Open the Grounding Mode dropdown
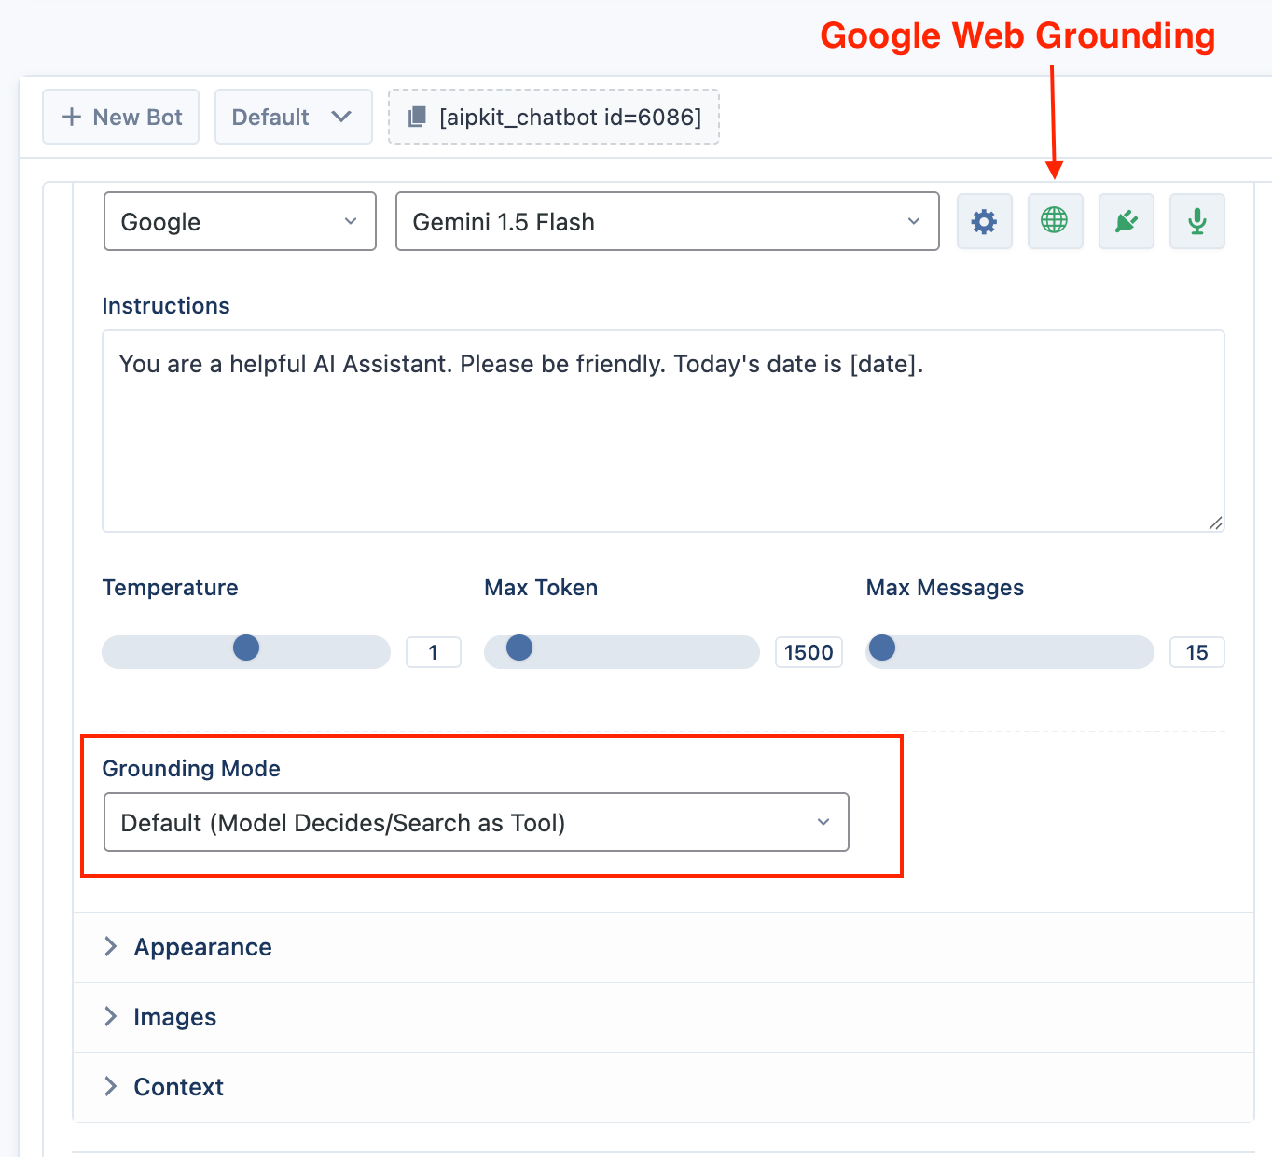Image resolution: width=1272 pixels, height=1157 pixels. pos(477,822)
